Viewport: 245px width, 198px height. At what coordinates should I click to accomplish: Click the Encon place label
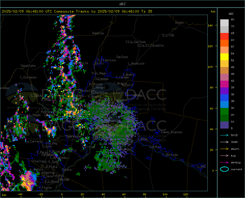179,23
